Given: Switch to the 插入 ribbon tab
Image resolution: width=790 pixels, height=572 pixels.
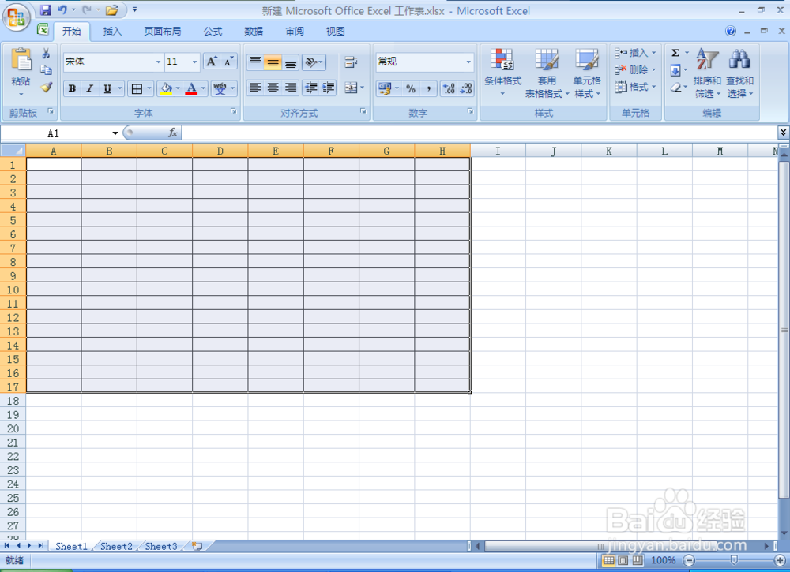Looking at the screenshot, I should point(112,32).
